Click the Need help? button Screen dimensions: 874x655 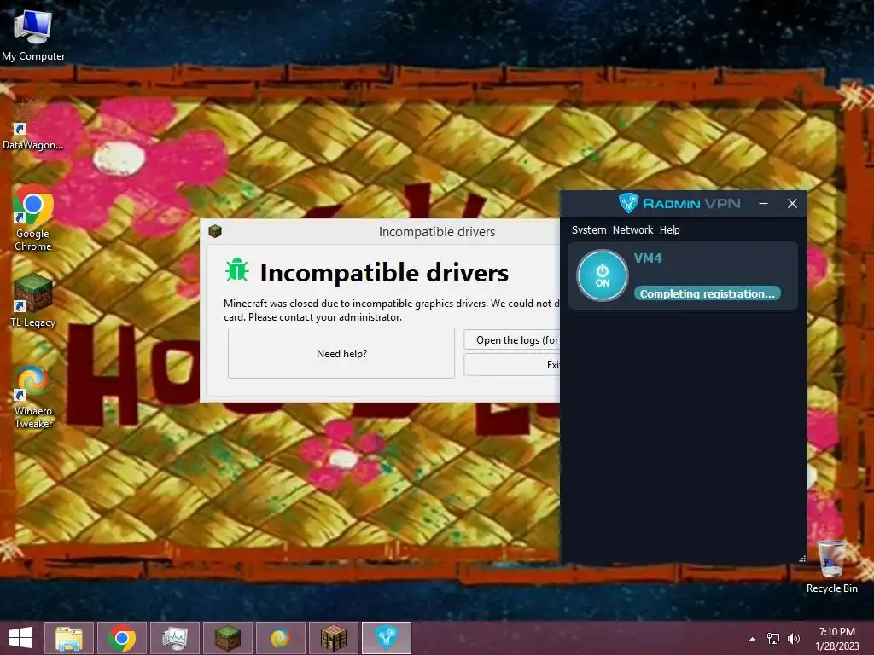(x=341, y=354)
